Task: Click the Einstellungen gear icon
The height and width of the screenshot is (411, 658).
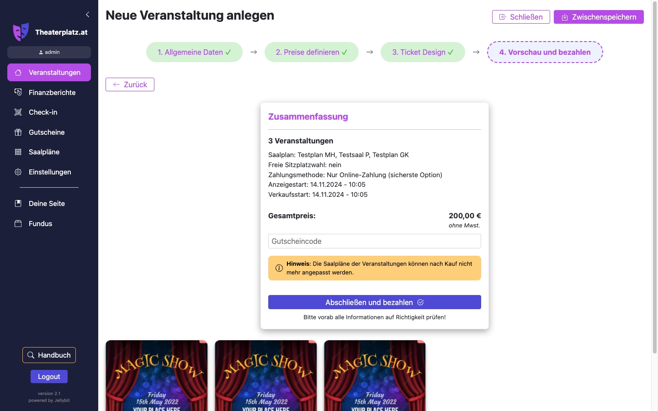Action: (x=18, y=172)
